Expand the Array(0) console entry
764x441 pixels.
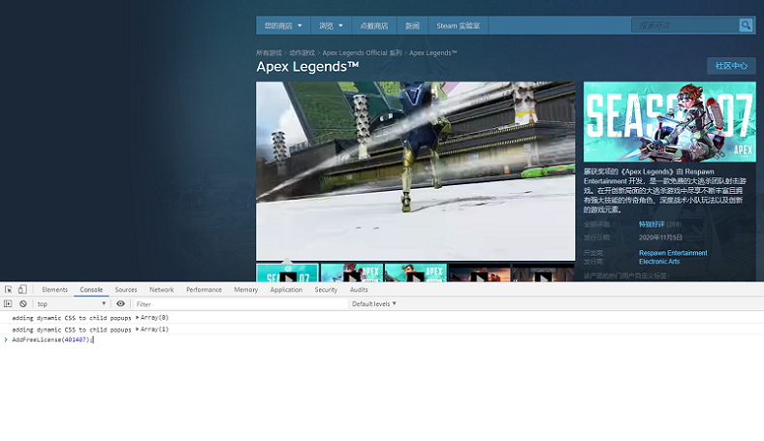152,317
